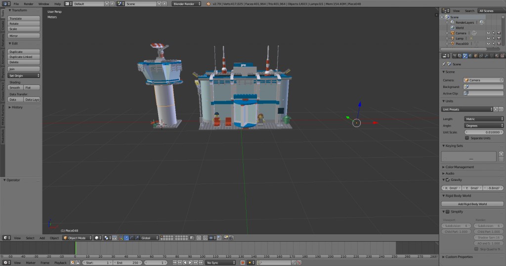Select the rotate manipulator icon

[131, 238]
